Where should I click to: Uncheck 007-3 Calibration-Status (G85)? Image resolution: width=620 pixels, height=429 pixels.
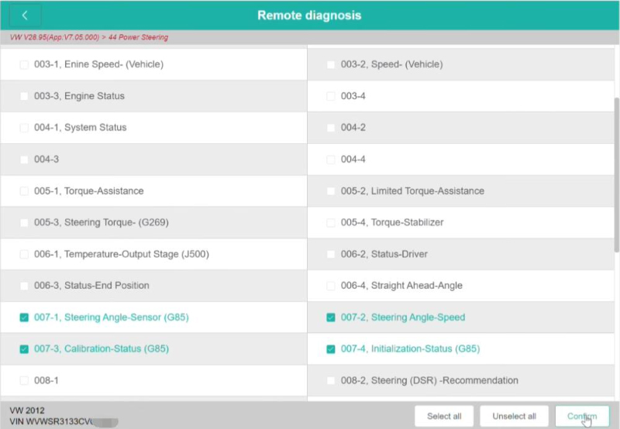pyautogui.click(x=24, y=349)
